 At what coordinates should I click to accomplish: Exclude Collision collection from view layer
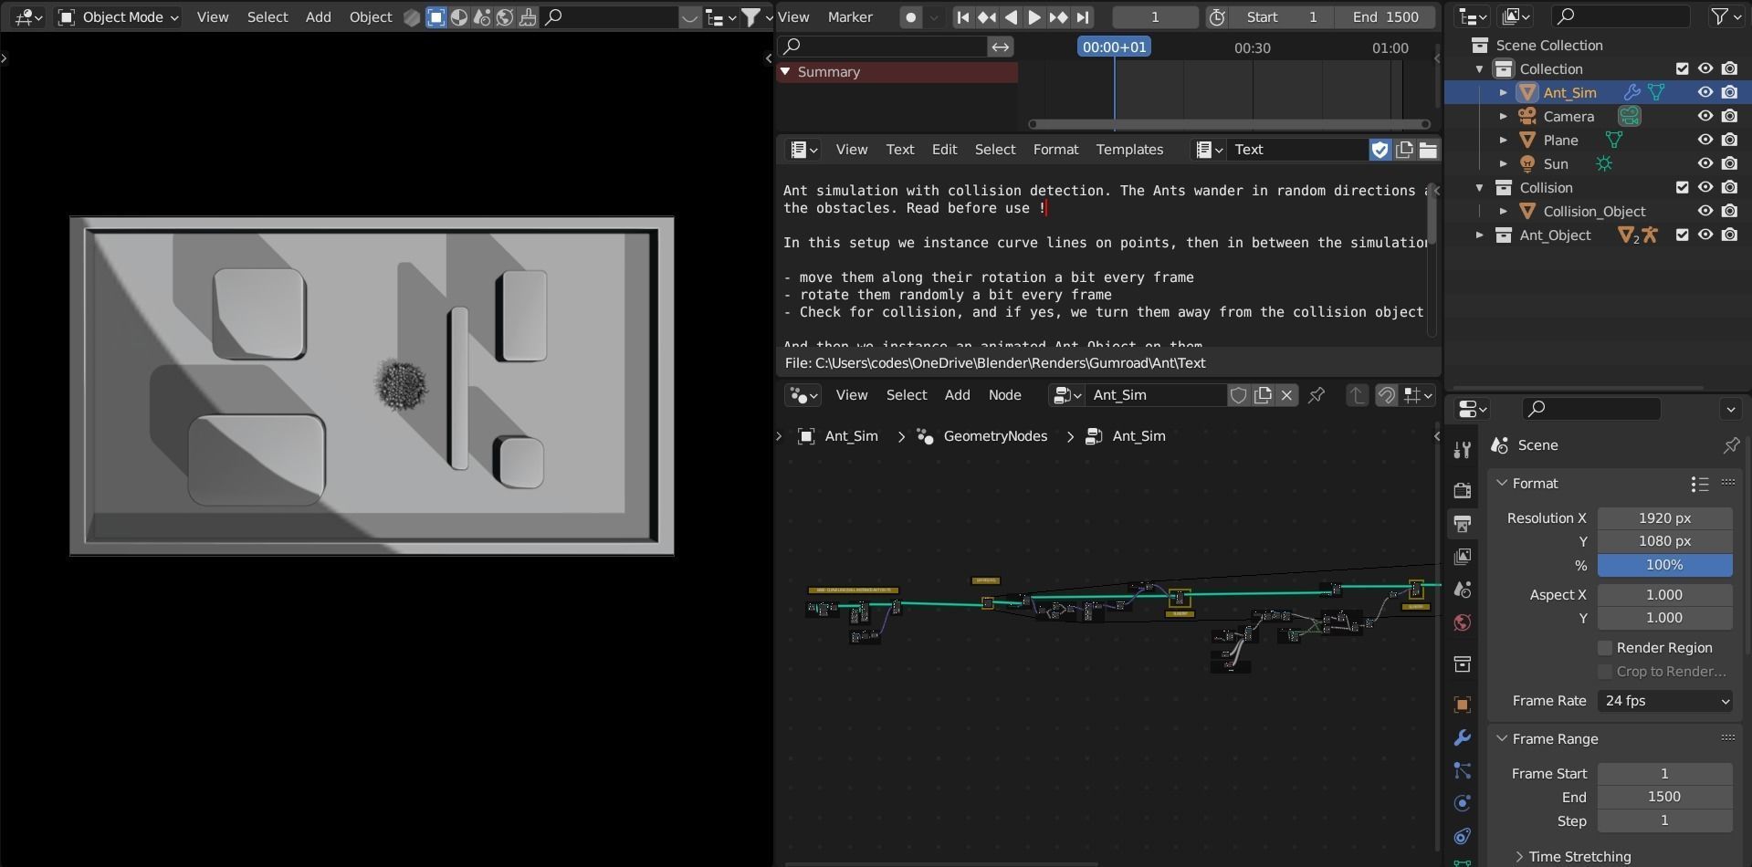tap(1682, 187)
